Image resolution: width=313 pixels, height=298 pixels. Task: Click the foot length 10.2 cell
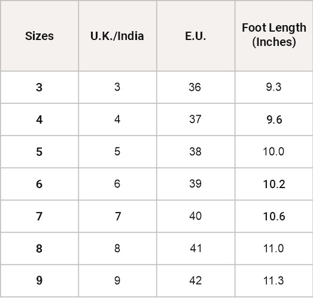click(x=274, y=184)
